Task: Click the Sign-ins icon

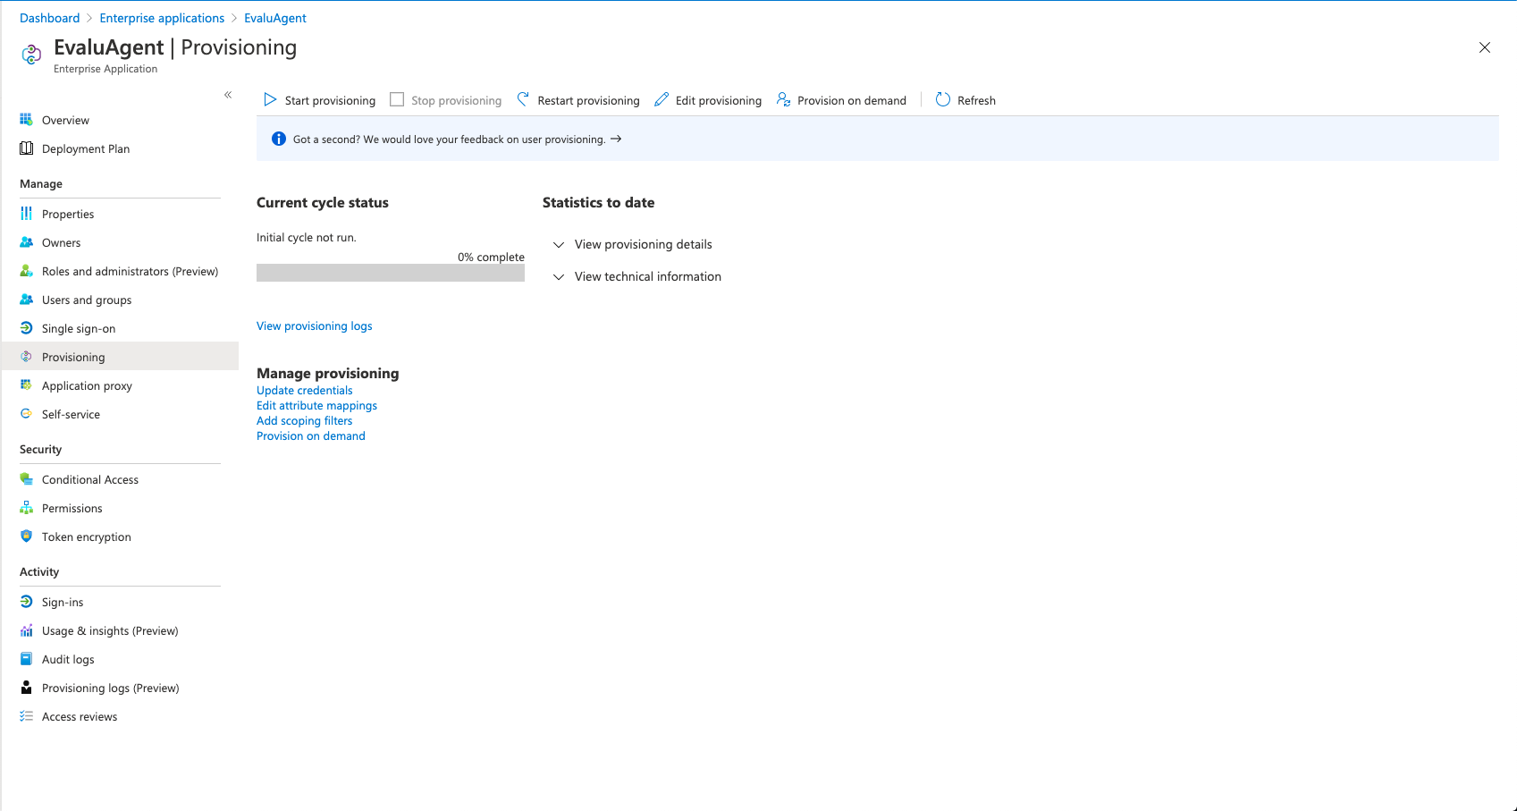Action: pyautogui.click(x=27, y=602)
